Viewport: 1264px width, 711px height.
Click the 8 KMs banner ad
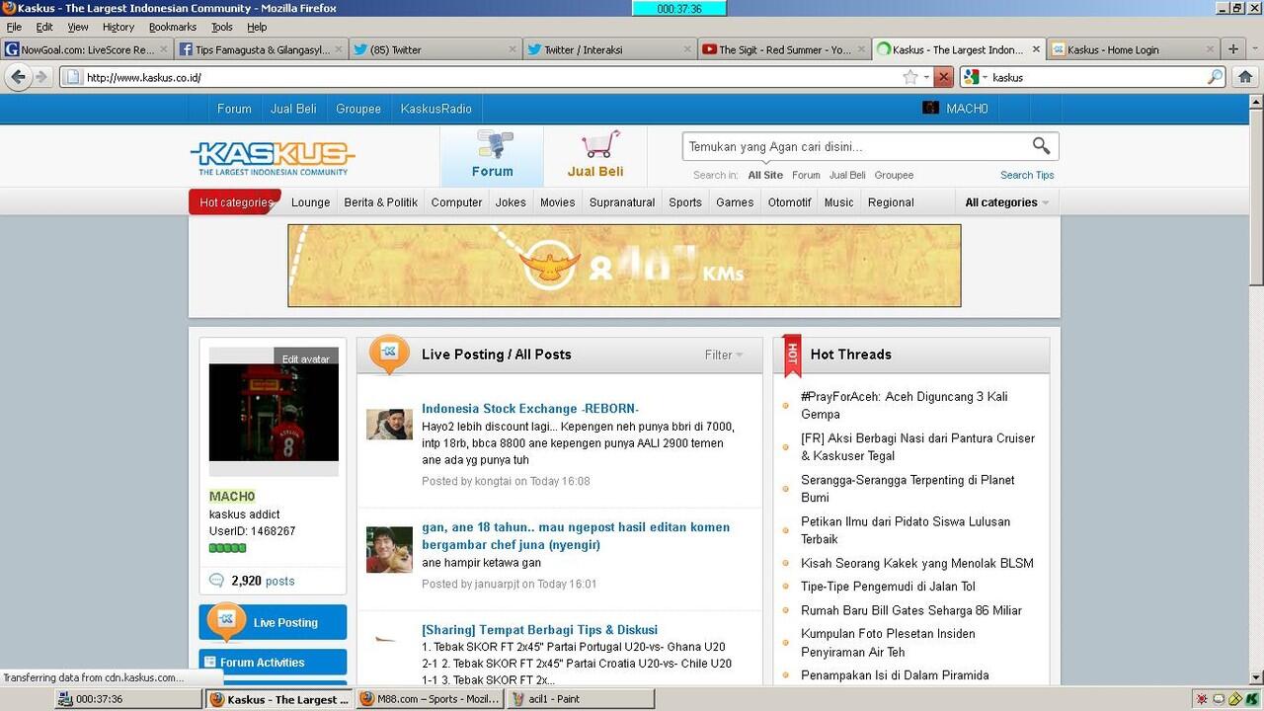(x=624, y=266)
